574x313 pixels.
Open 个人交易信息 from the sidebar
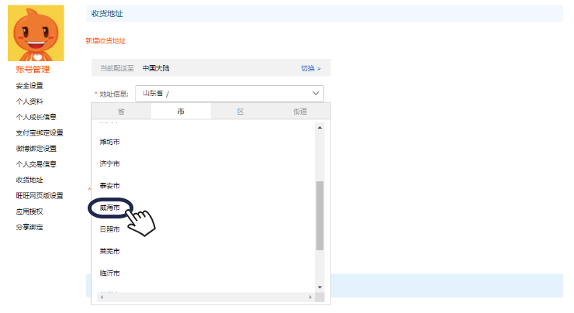(36, 164)
